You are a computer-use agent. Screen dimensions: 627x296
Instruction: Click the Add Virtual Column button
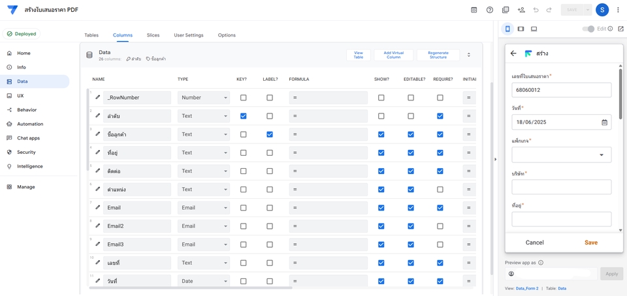tap(393, 55)
